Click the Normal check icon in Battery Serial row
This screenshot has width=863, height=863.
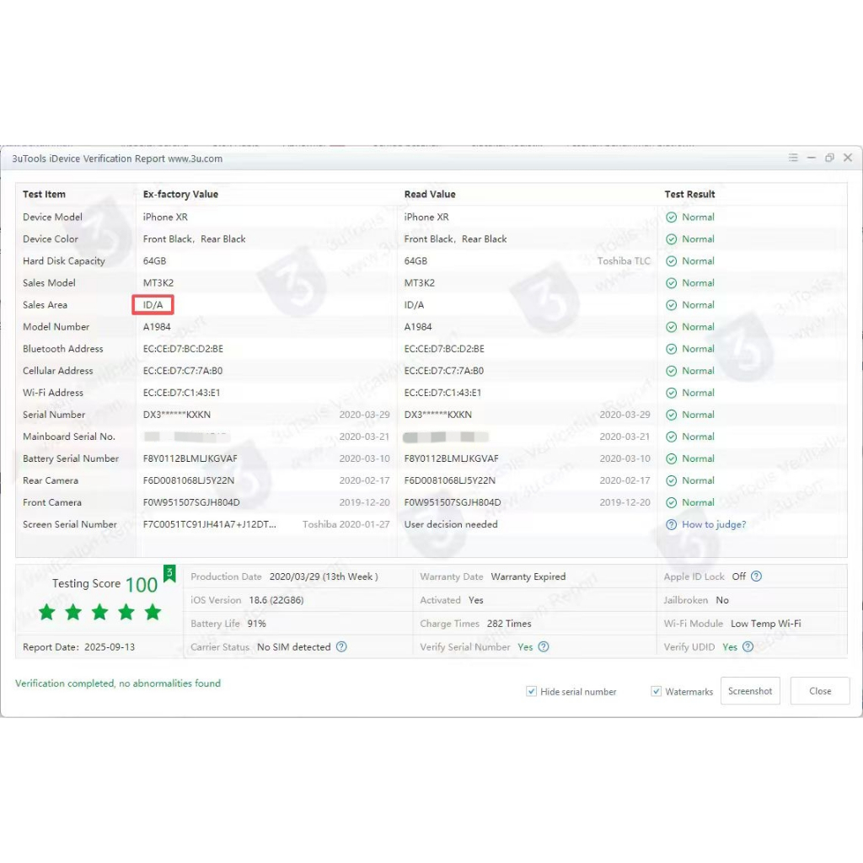point(671,458)
